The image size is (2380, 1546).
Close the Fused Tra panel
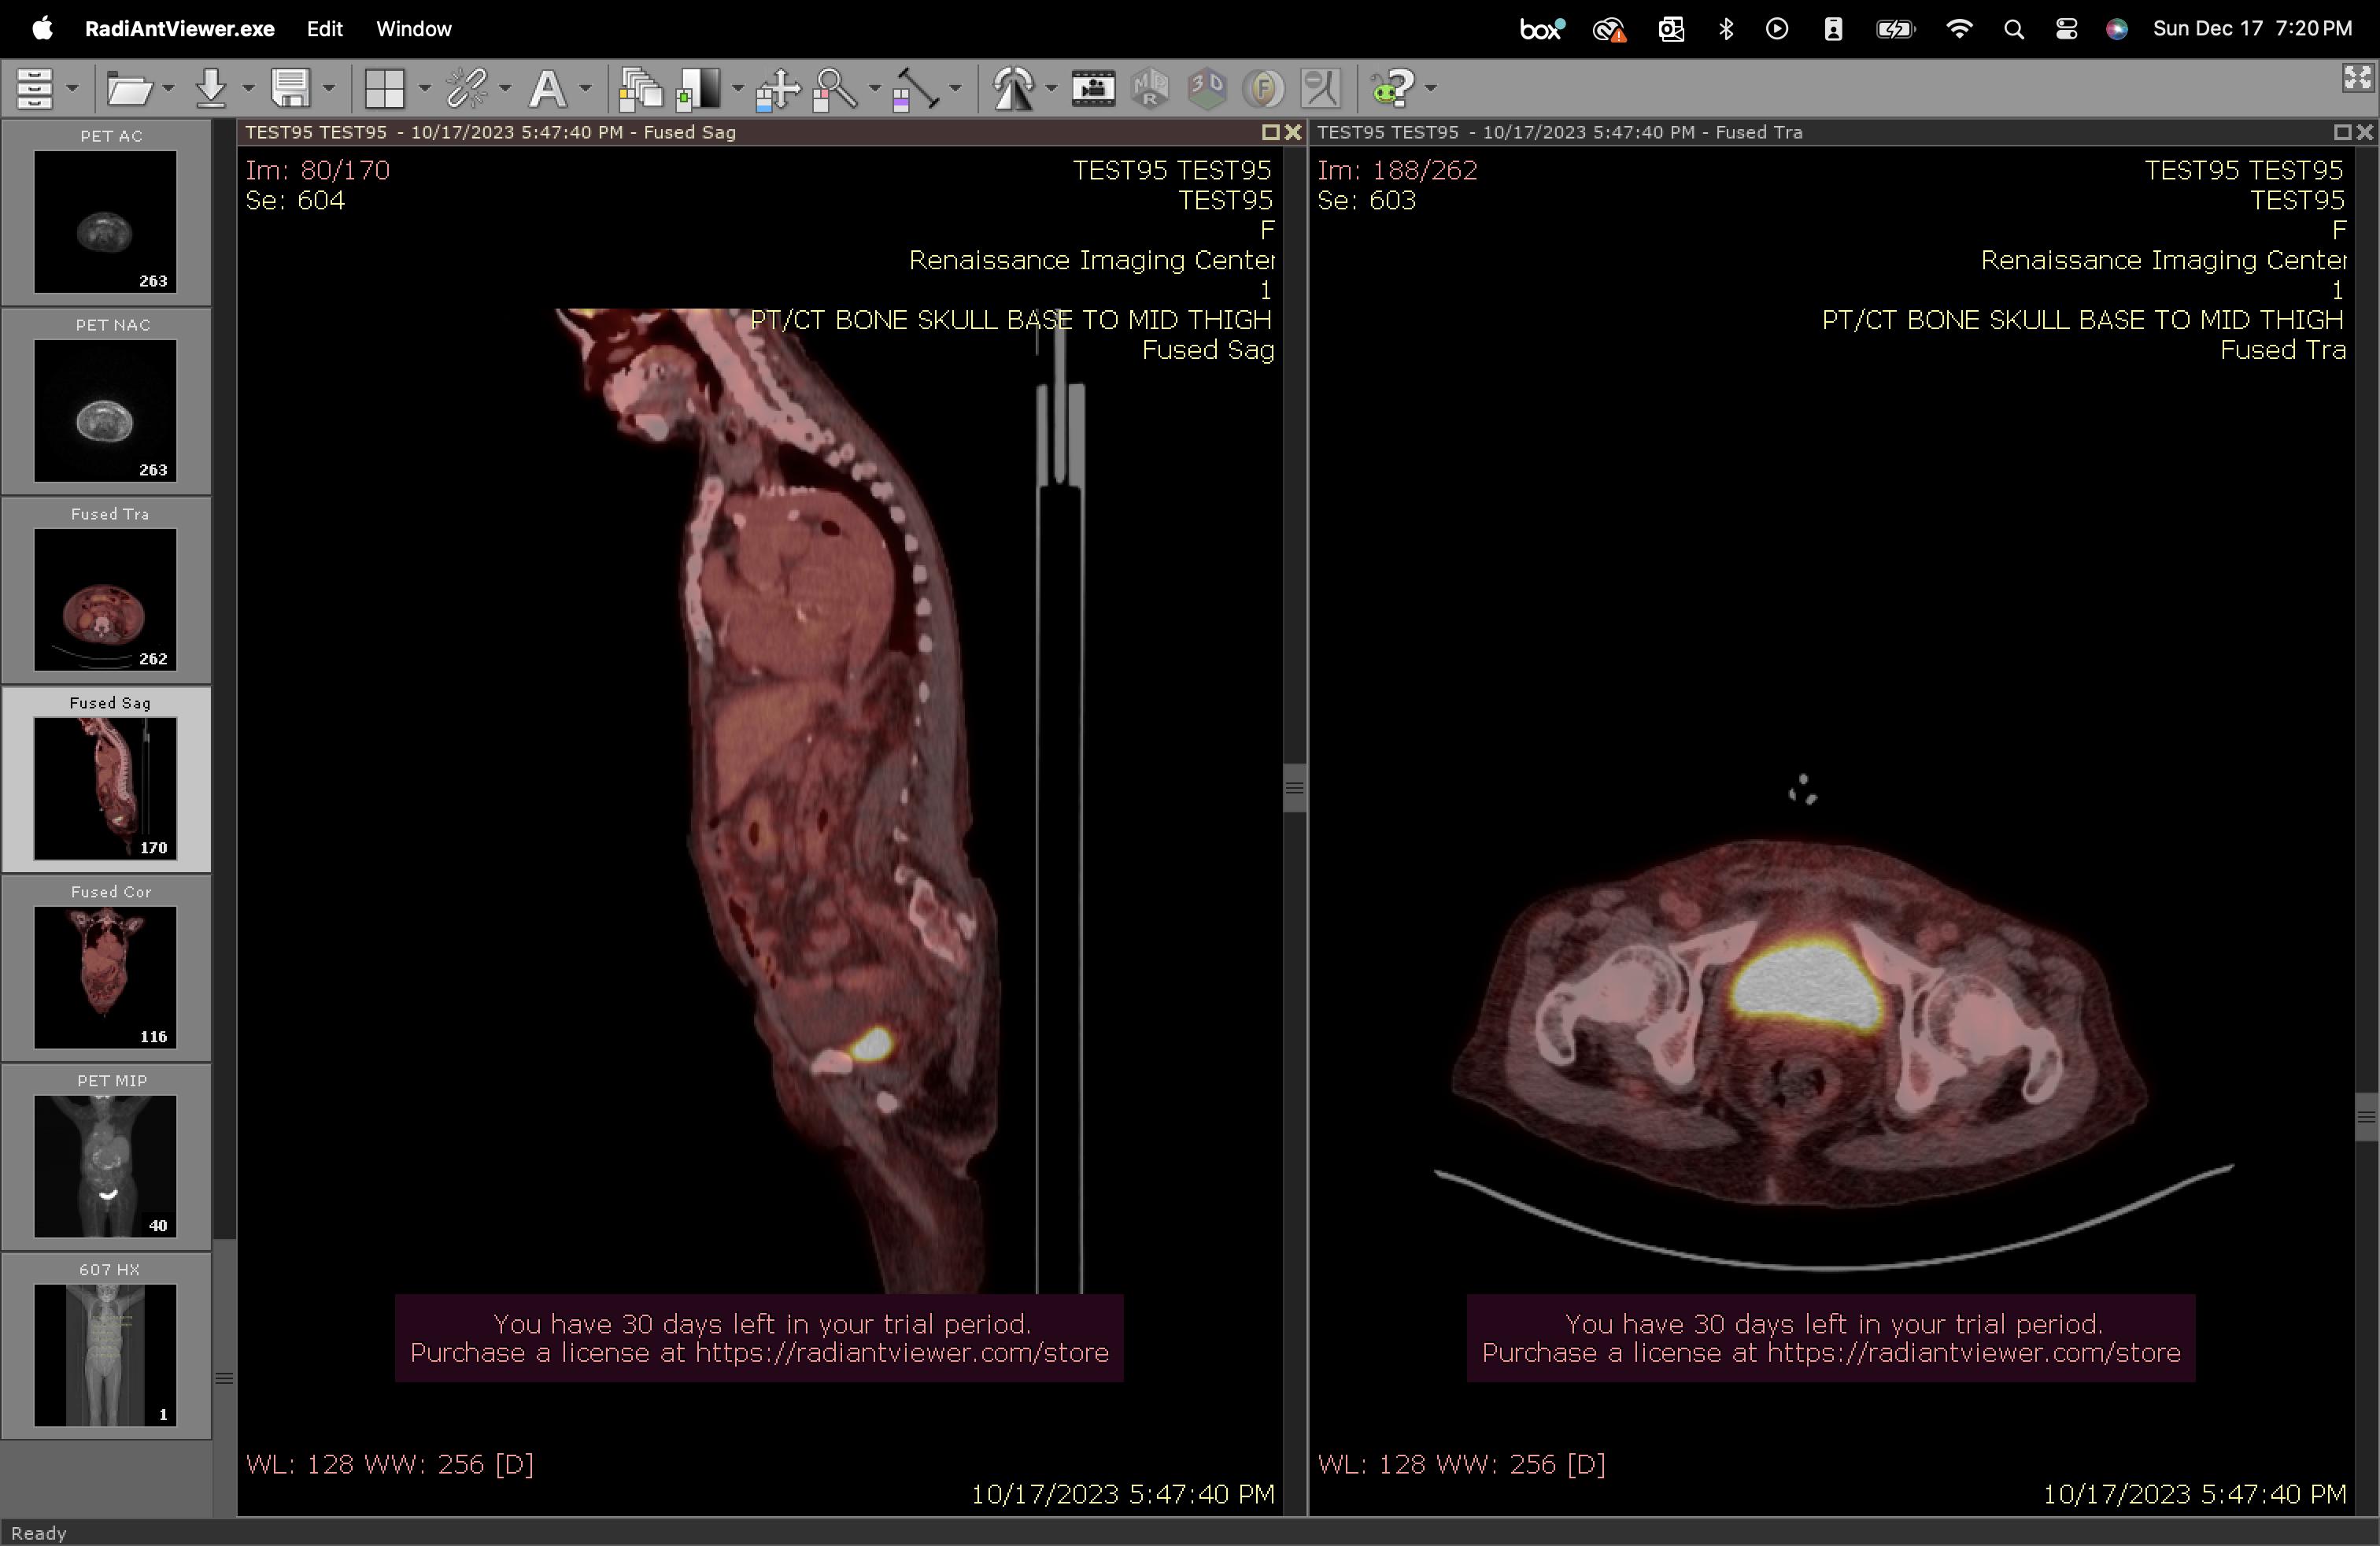pos(2365,132)
